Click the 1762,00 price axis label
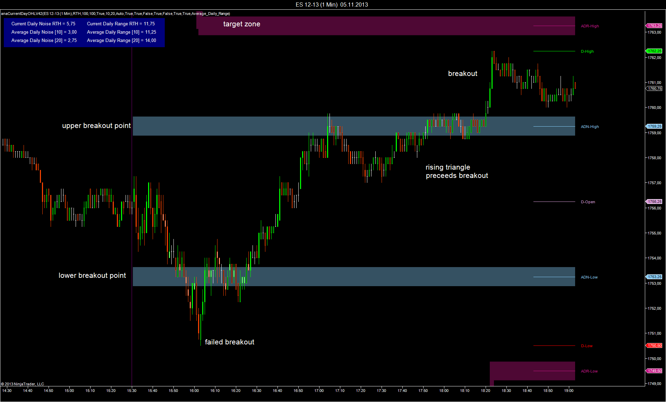The height and width of the screenshot is (402, 666). (655, 58)
